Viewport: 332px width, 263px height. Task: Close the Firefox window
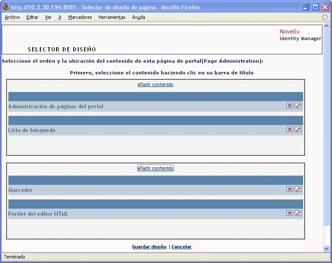click(x=325, y=7)
